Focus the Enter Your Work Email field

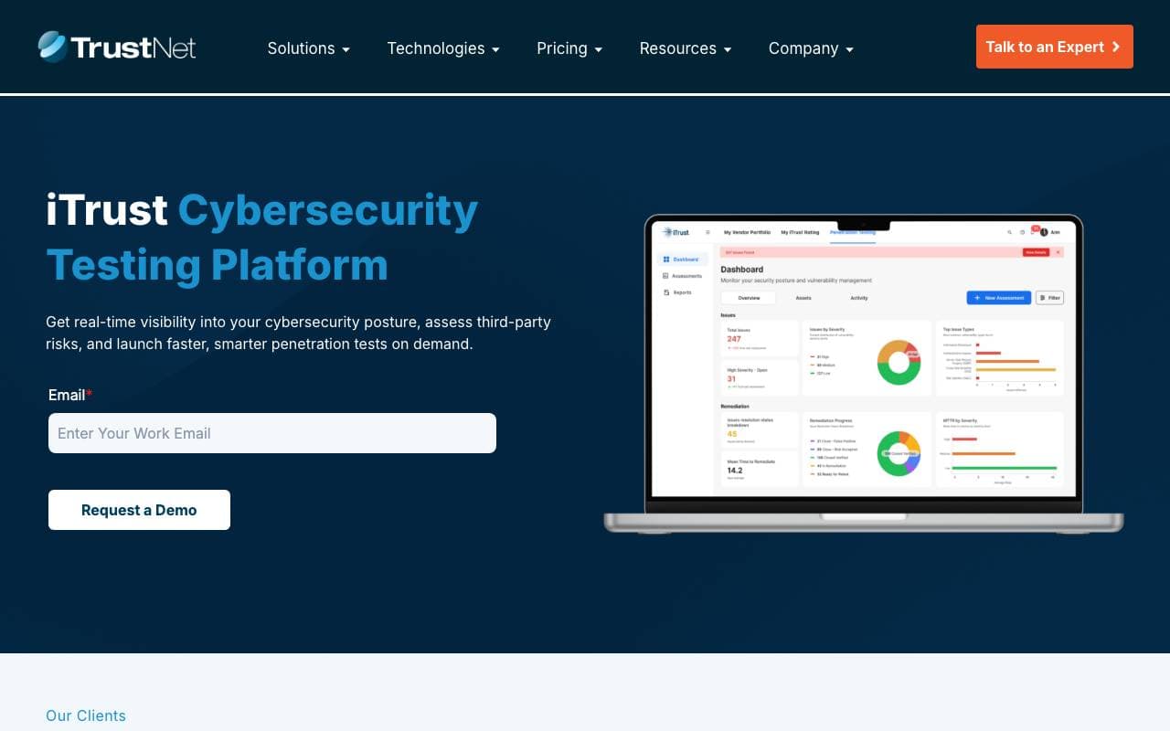click(x=272, y=433)
